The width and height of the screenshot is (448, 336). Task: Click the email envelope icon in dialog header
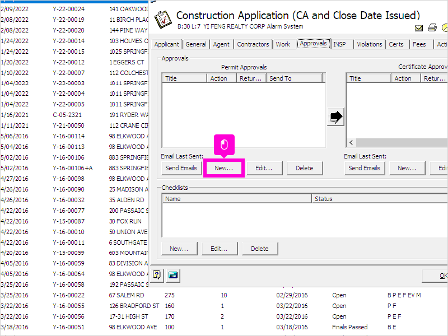pyautogui.click(x=418, y=27)
